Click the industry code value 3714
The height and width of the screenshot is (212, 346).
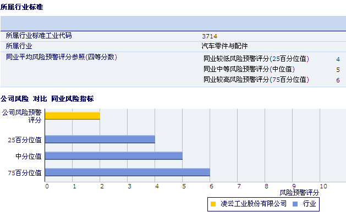point(210,36)
